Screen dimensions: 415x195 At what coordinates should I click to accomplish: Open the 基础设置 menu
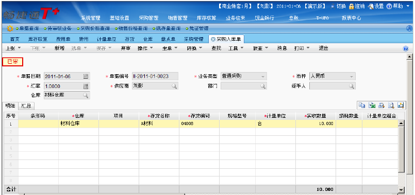[120, 18]
